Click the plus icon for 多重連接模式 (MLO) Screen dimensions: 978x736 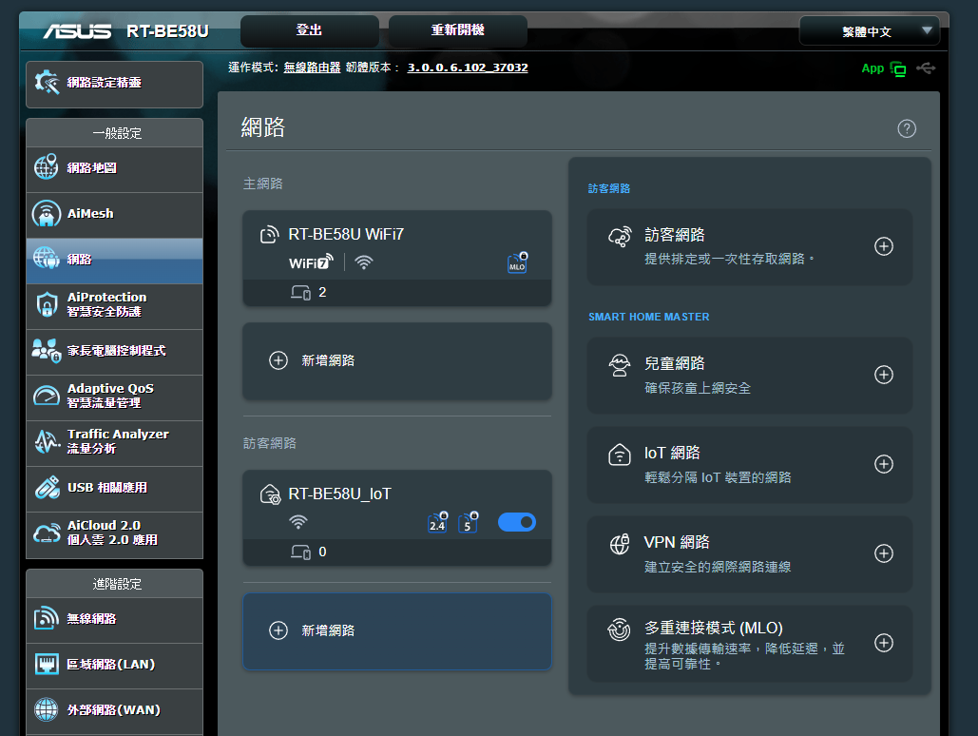[x=883, y=643]
